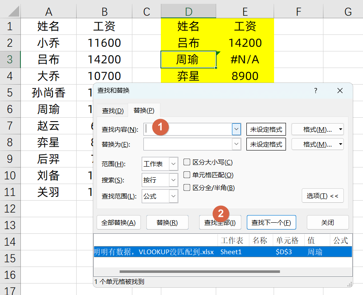The height and width of the screenshot is (295, 363).
Task: Collapse options with 选项(T) << button
Action: [323, 196]
